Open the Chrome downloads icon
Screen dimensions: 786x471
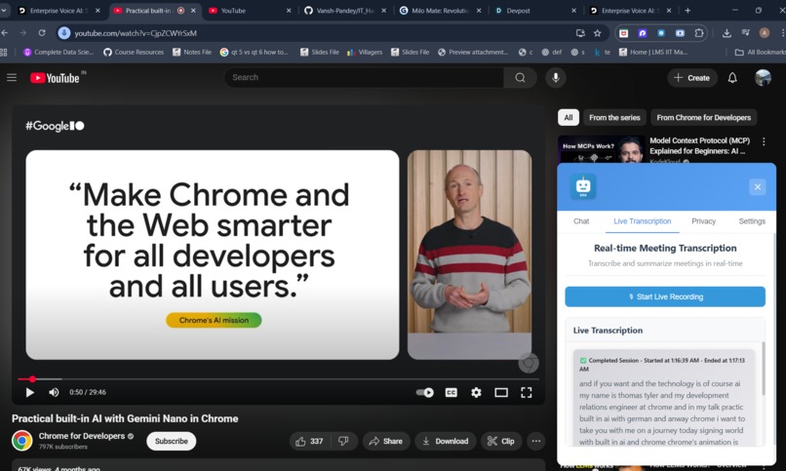[727, 33]
